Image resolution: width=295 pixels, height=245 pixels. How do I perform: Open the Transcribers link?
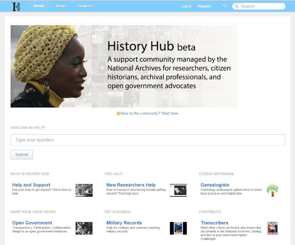[214, 223]
